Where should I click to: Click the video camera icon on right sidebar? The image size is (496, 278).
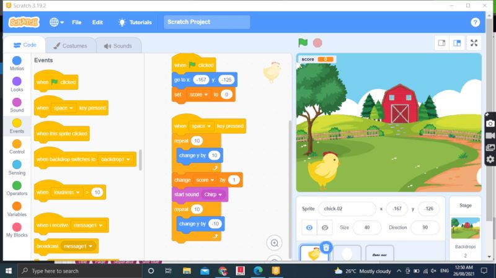(490, 136)
